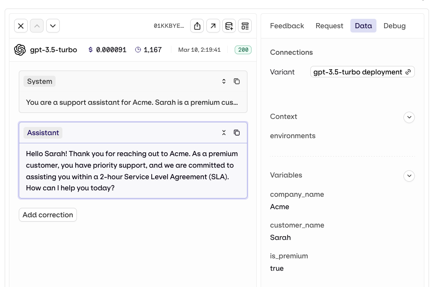Image resolution: width=435 pixels, height=287 pixels.
Task: Click the Acme variable value
Action: 279,207
